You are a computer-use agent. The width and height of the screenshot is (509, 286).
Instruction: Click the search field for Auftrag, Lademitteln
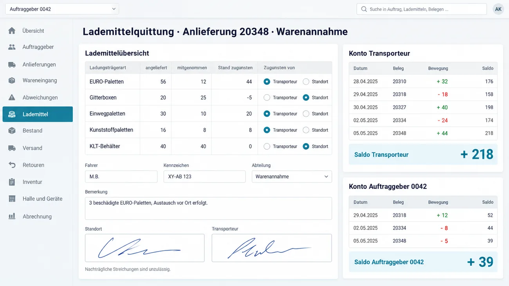pos(422,9)
